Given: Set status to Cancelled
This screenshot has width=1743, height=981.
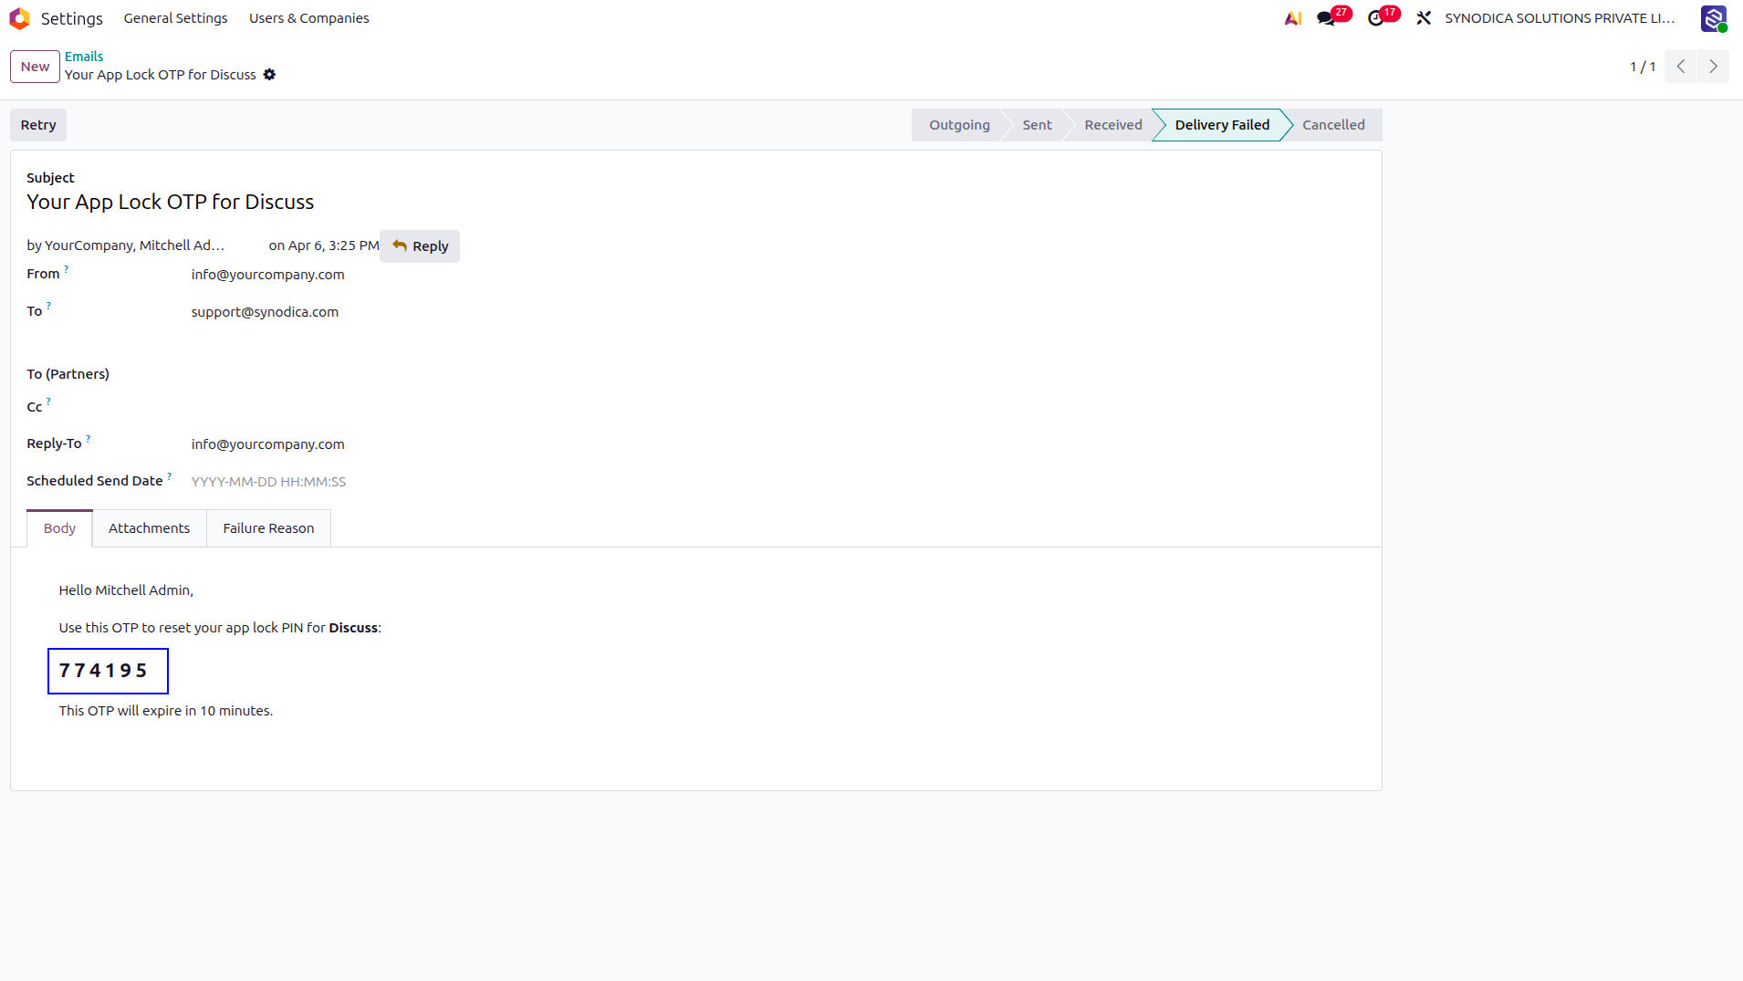Looking at the screenshot, I should coord(1333,125).
